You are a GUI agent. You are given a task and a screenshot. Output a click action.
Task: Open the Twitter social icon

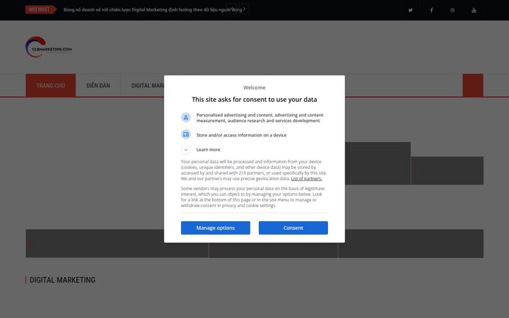(410, 10)
